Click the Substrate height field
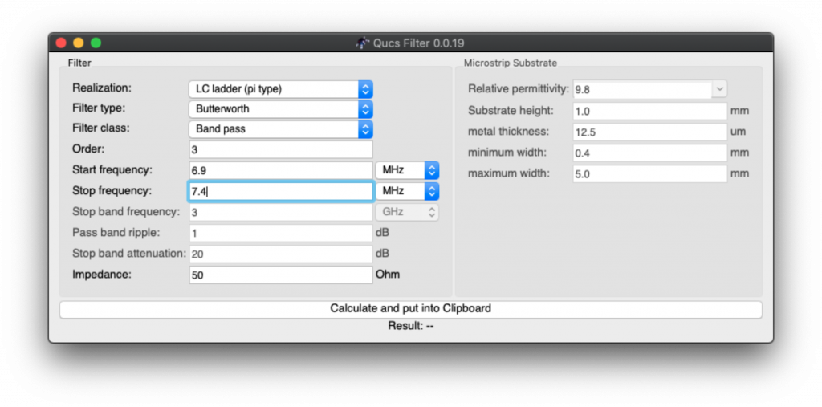The height and width of the screenshot is (407, 822). [650, 111]
